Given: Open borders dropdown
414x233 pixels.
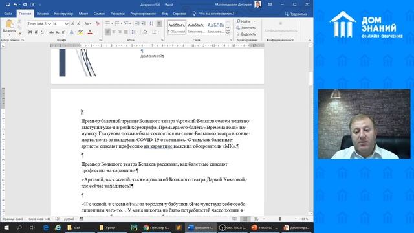Looking at the screenshot, I should click(158, 32).
